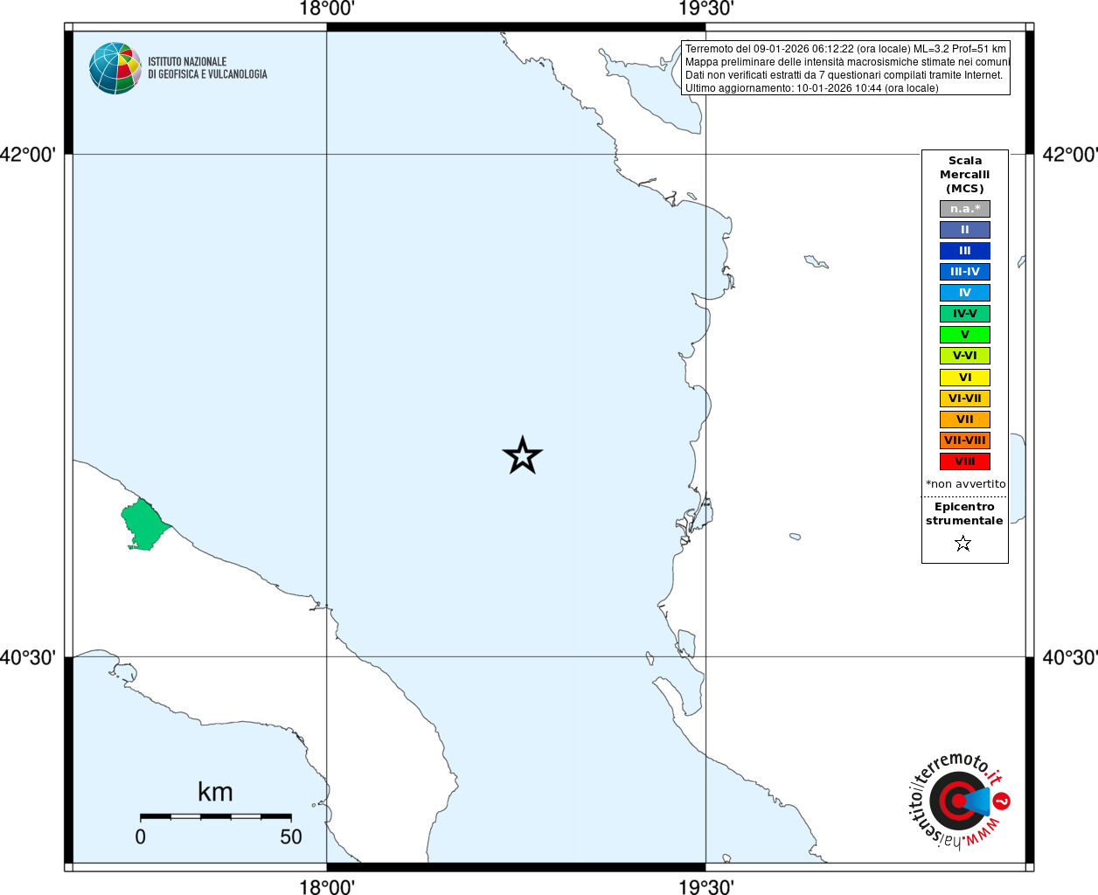Click the Terremoto del 09-01-2026 info line
This screenshot has width=1098, height=895.
coord(845,49)
